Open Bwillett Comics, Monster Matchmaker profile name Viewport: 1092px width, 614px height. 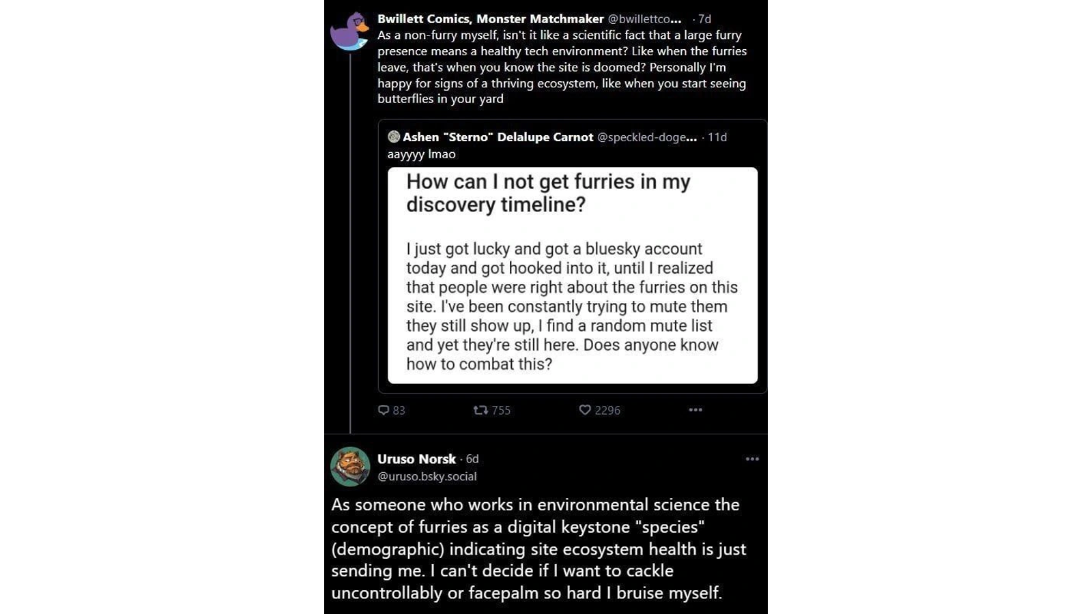click(x=491, y=19)
